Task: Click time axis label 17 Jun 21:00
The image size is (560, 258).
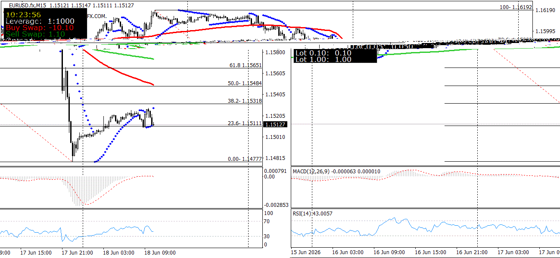Action: click(78, 252)
